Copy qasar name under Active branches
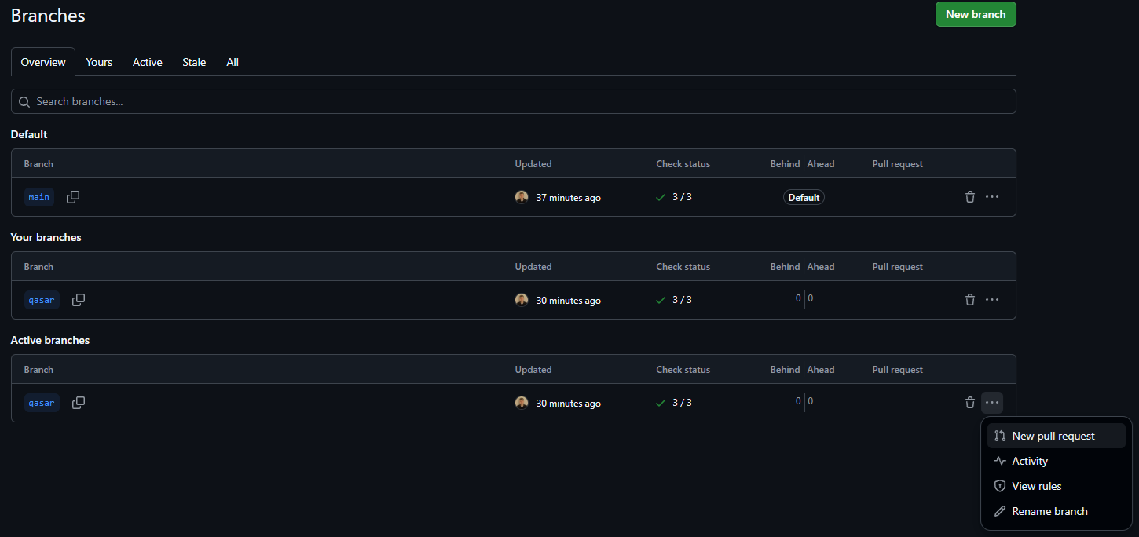This screenshot has width=1139, height=537. 79,403
